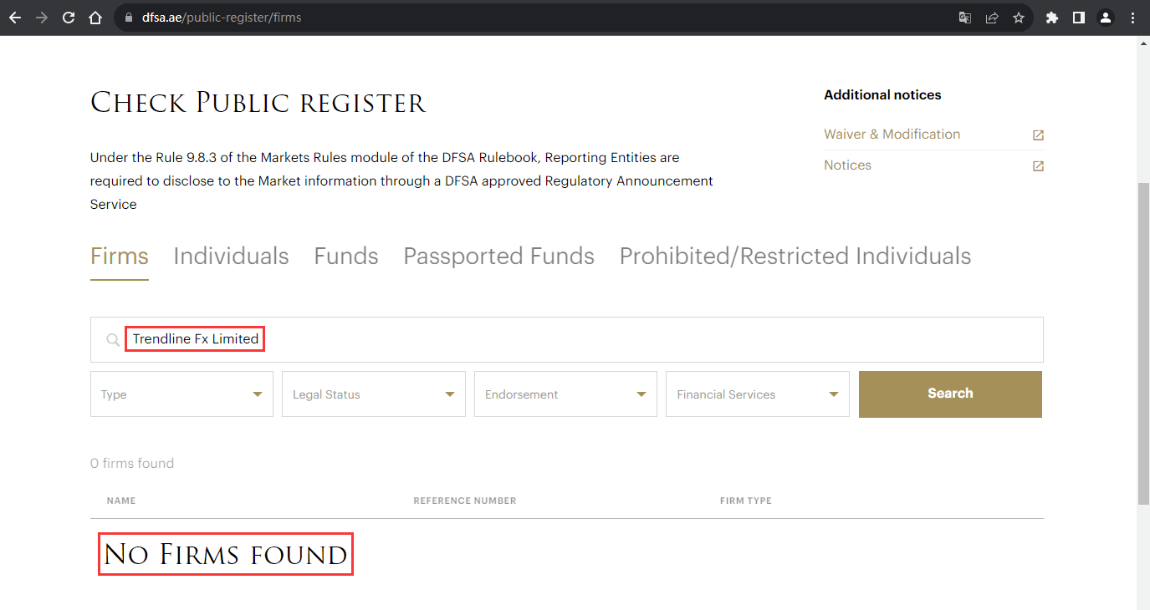Screen dimensions: 1150x610
Task: Share this page via address bar icon
Action: [x=992, y=18]
